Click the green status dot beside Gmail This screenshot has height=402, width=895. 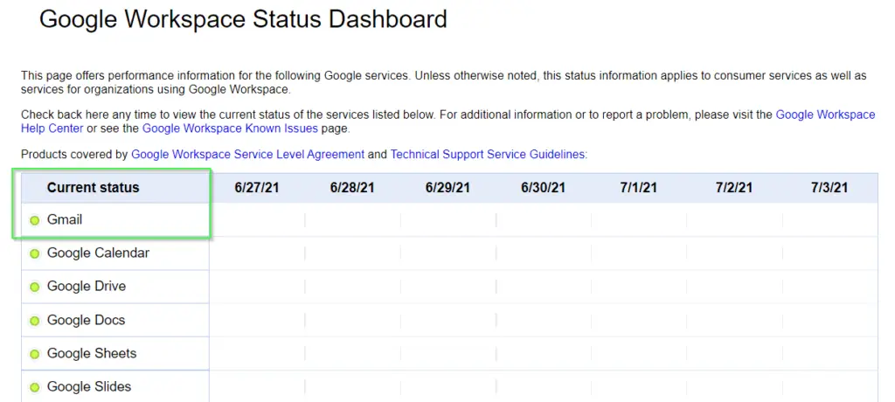click(35, 220)
